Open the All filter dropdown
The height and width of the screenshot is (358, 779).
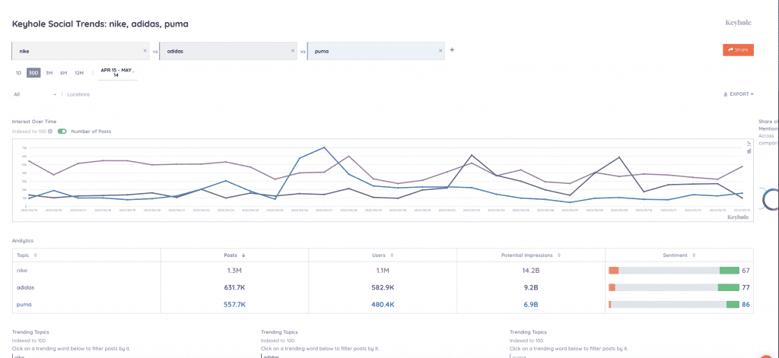(35, 94)
